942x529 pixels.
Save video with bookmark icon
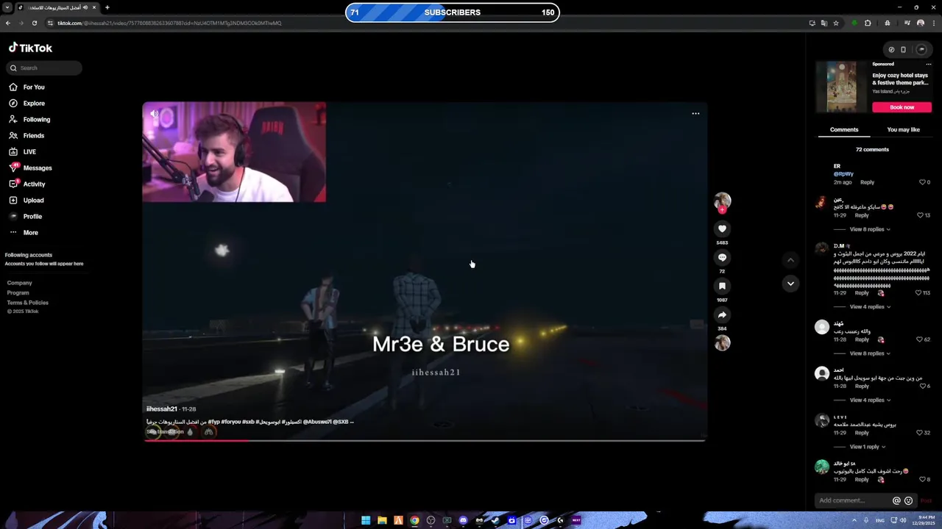(x=722, y=287)
